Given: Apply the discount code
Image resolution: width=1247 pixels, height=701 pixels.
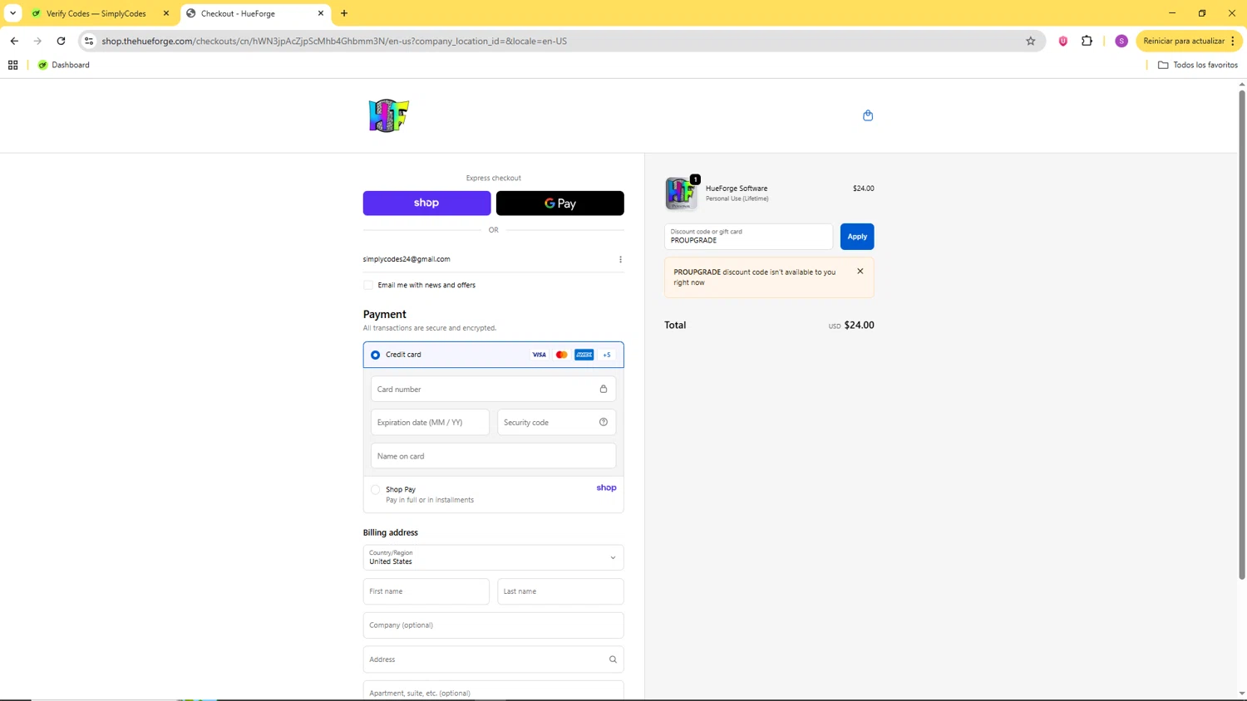Looking at the screenshot, I should point(857,237).
